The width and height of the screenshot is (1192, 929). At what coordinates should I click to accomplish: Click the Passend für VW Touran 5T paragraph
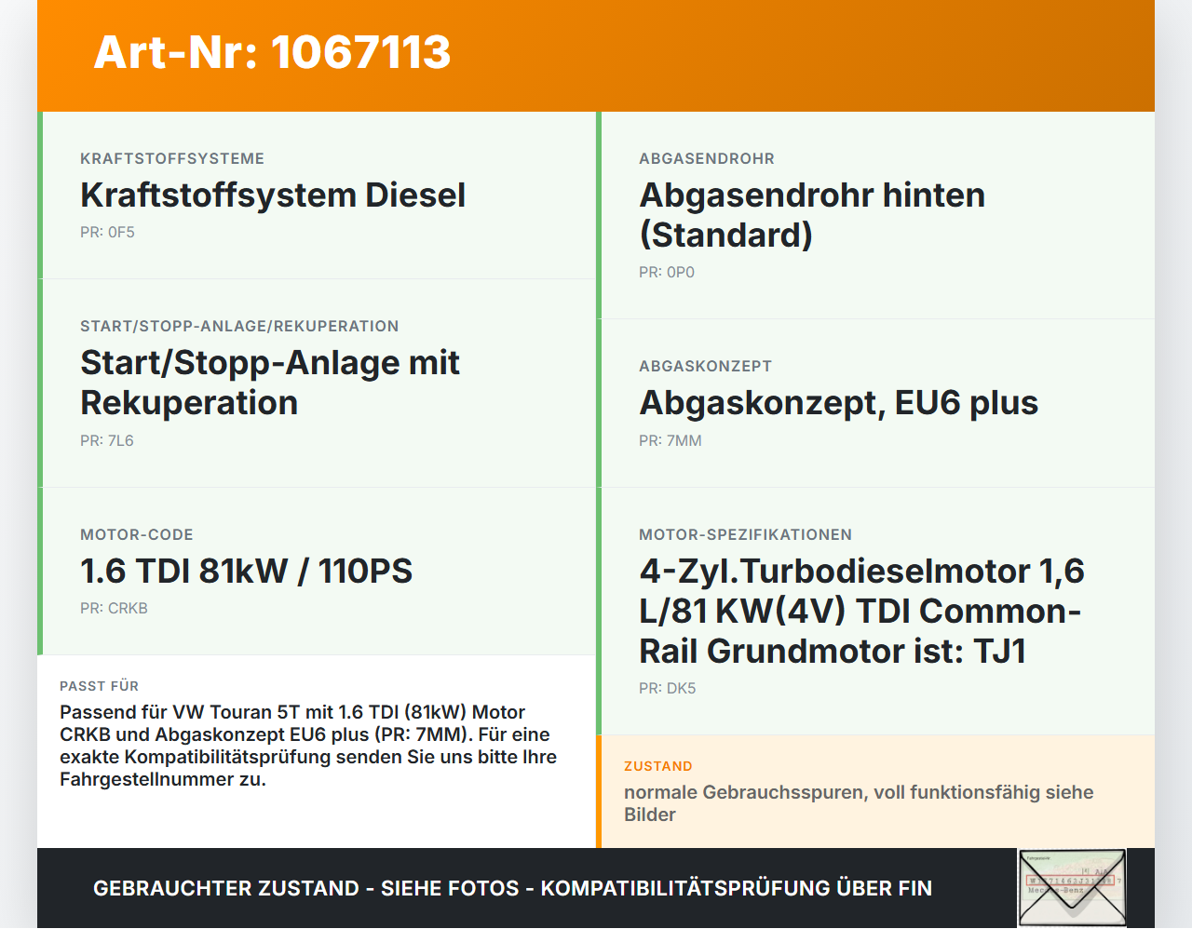(308, 746)
